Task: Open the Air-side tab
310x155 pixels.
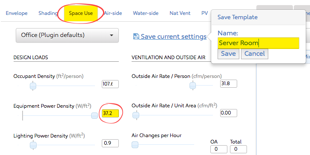Action: click(x=113, y=13)
